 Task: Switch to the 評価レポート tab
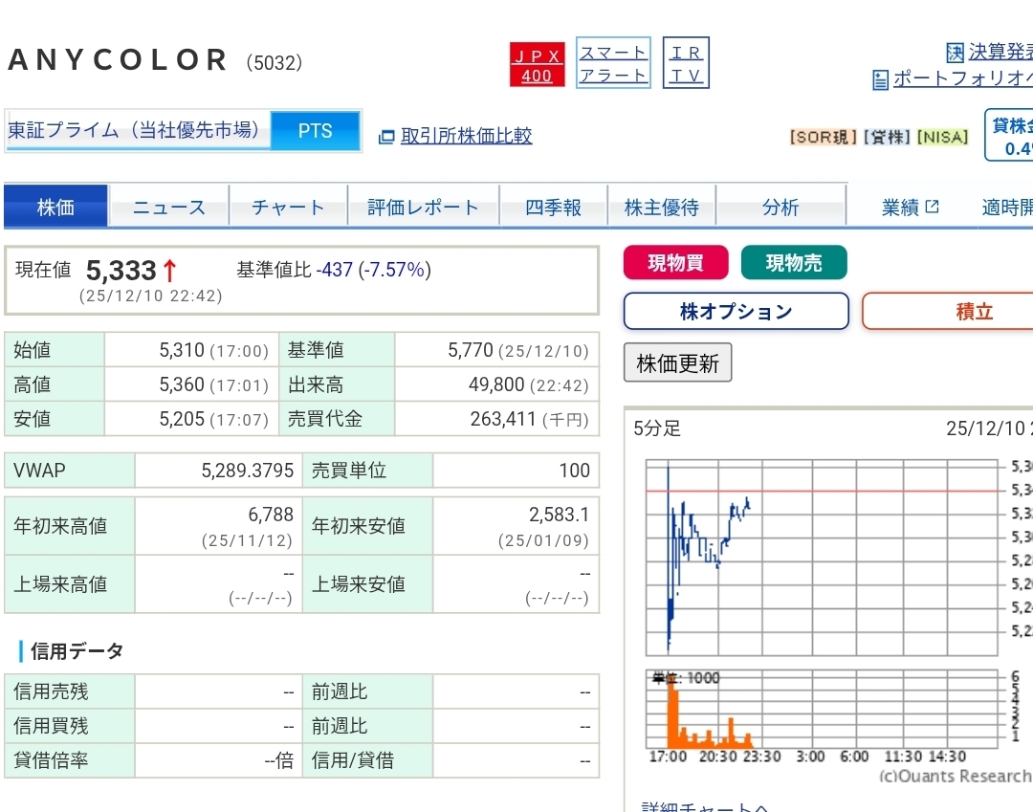point(423,208)
